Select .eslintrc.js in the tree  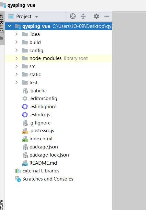pyautogui.click(x=40, y=115)
